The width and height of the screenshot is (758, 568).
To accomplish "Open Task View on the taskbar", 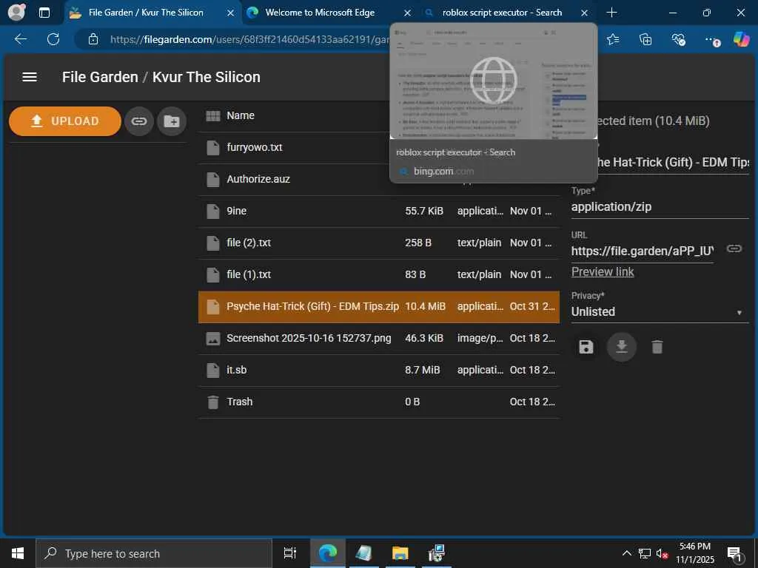I will [x=289, y=553].
